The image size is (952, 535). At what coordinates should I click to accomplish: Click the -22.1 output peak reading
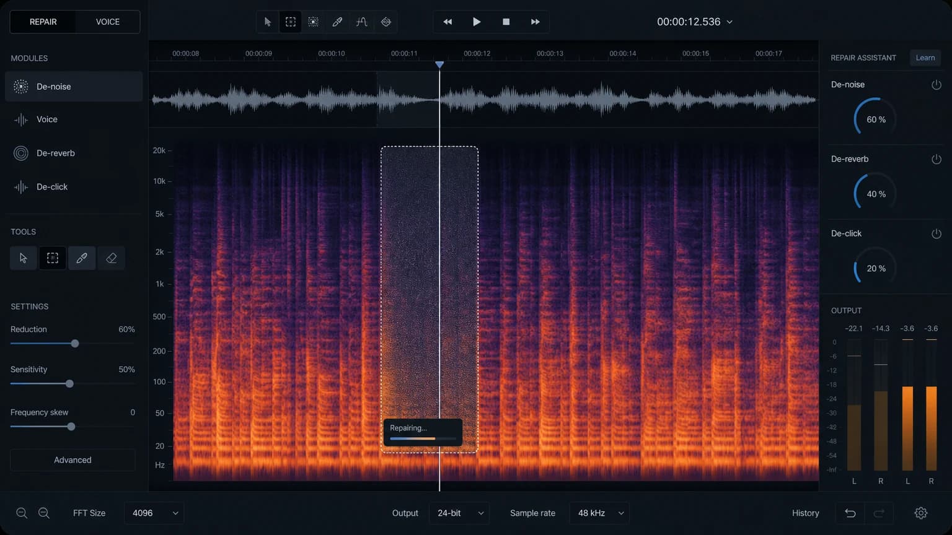pos(853,329)
